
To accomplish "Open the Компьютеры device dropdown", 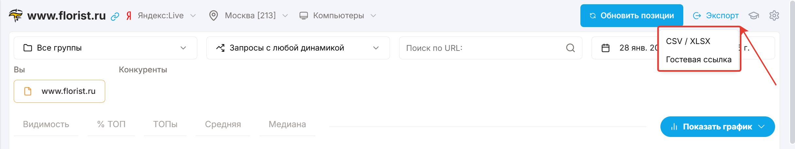I will coord(342,16).
